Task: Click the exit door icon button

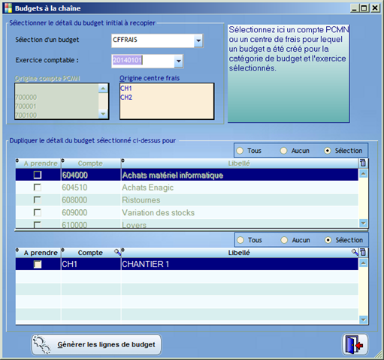Action: [355, 344]
